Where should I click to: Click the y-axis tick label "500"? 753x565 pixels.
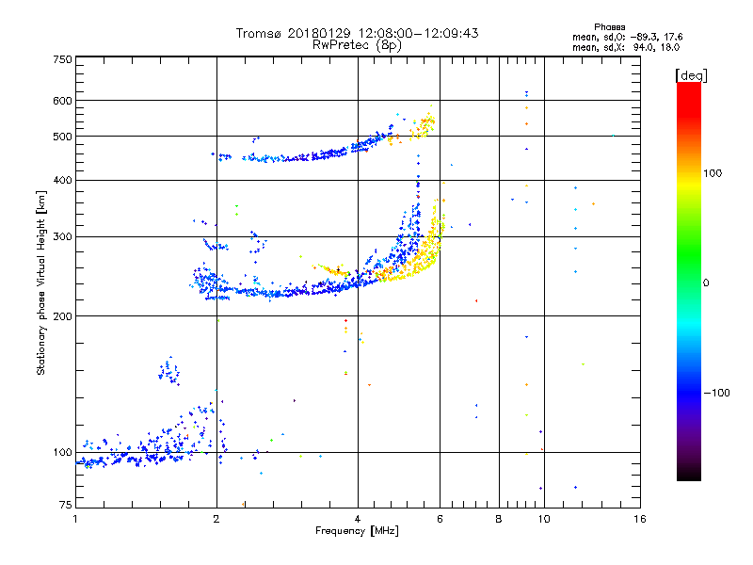63,137
